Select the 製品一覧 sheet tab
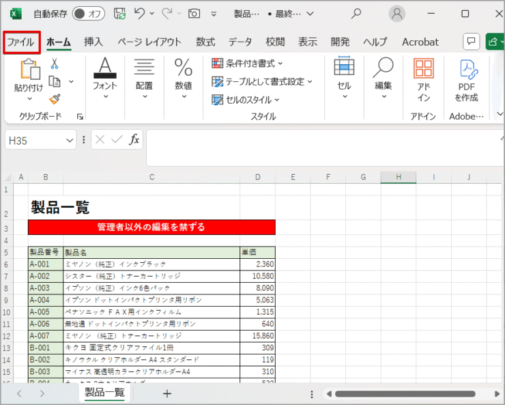505x405 pixels. (x=104, y=393)
